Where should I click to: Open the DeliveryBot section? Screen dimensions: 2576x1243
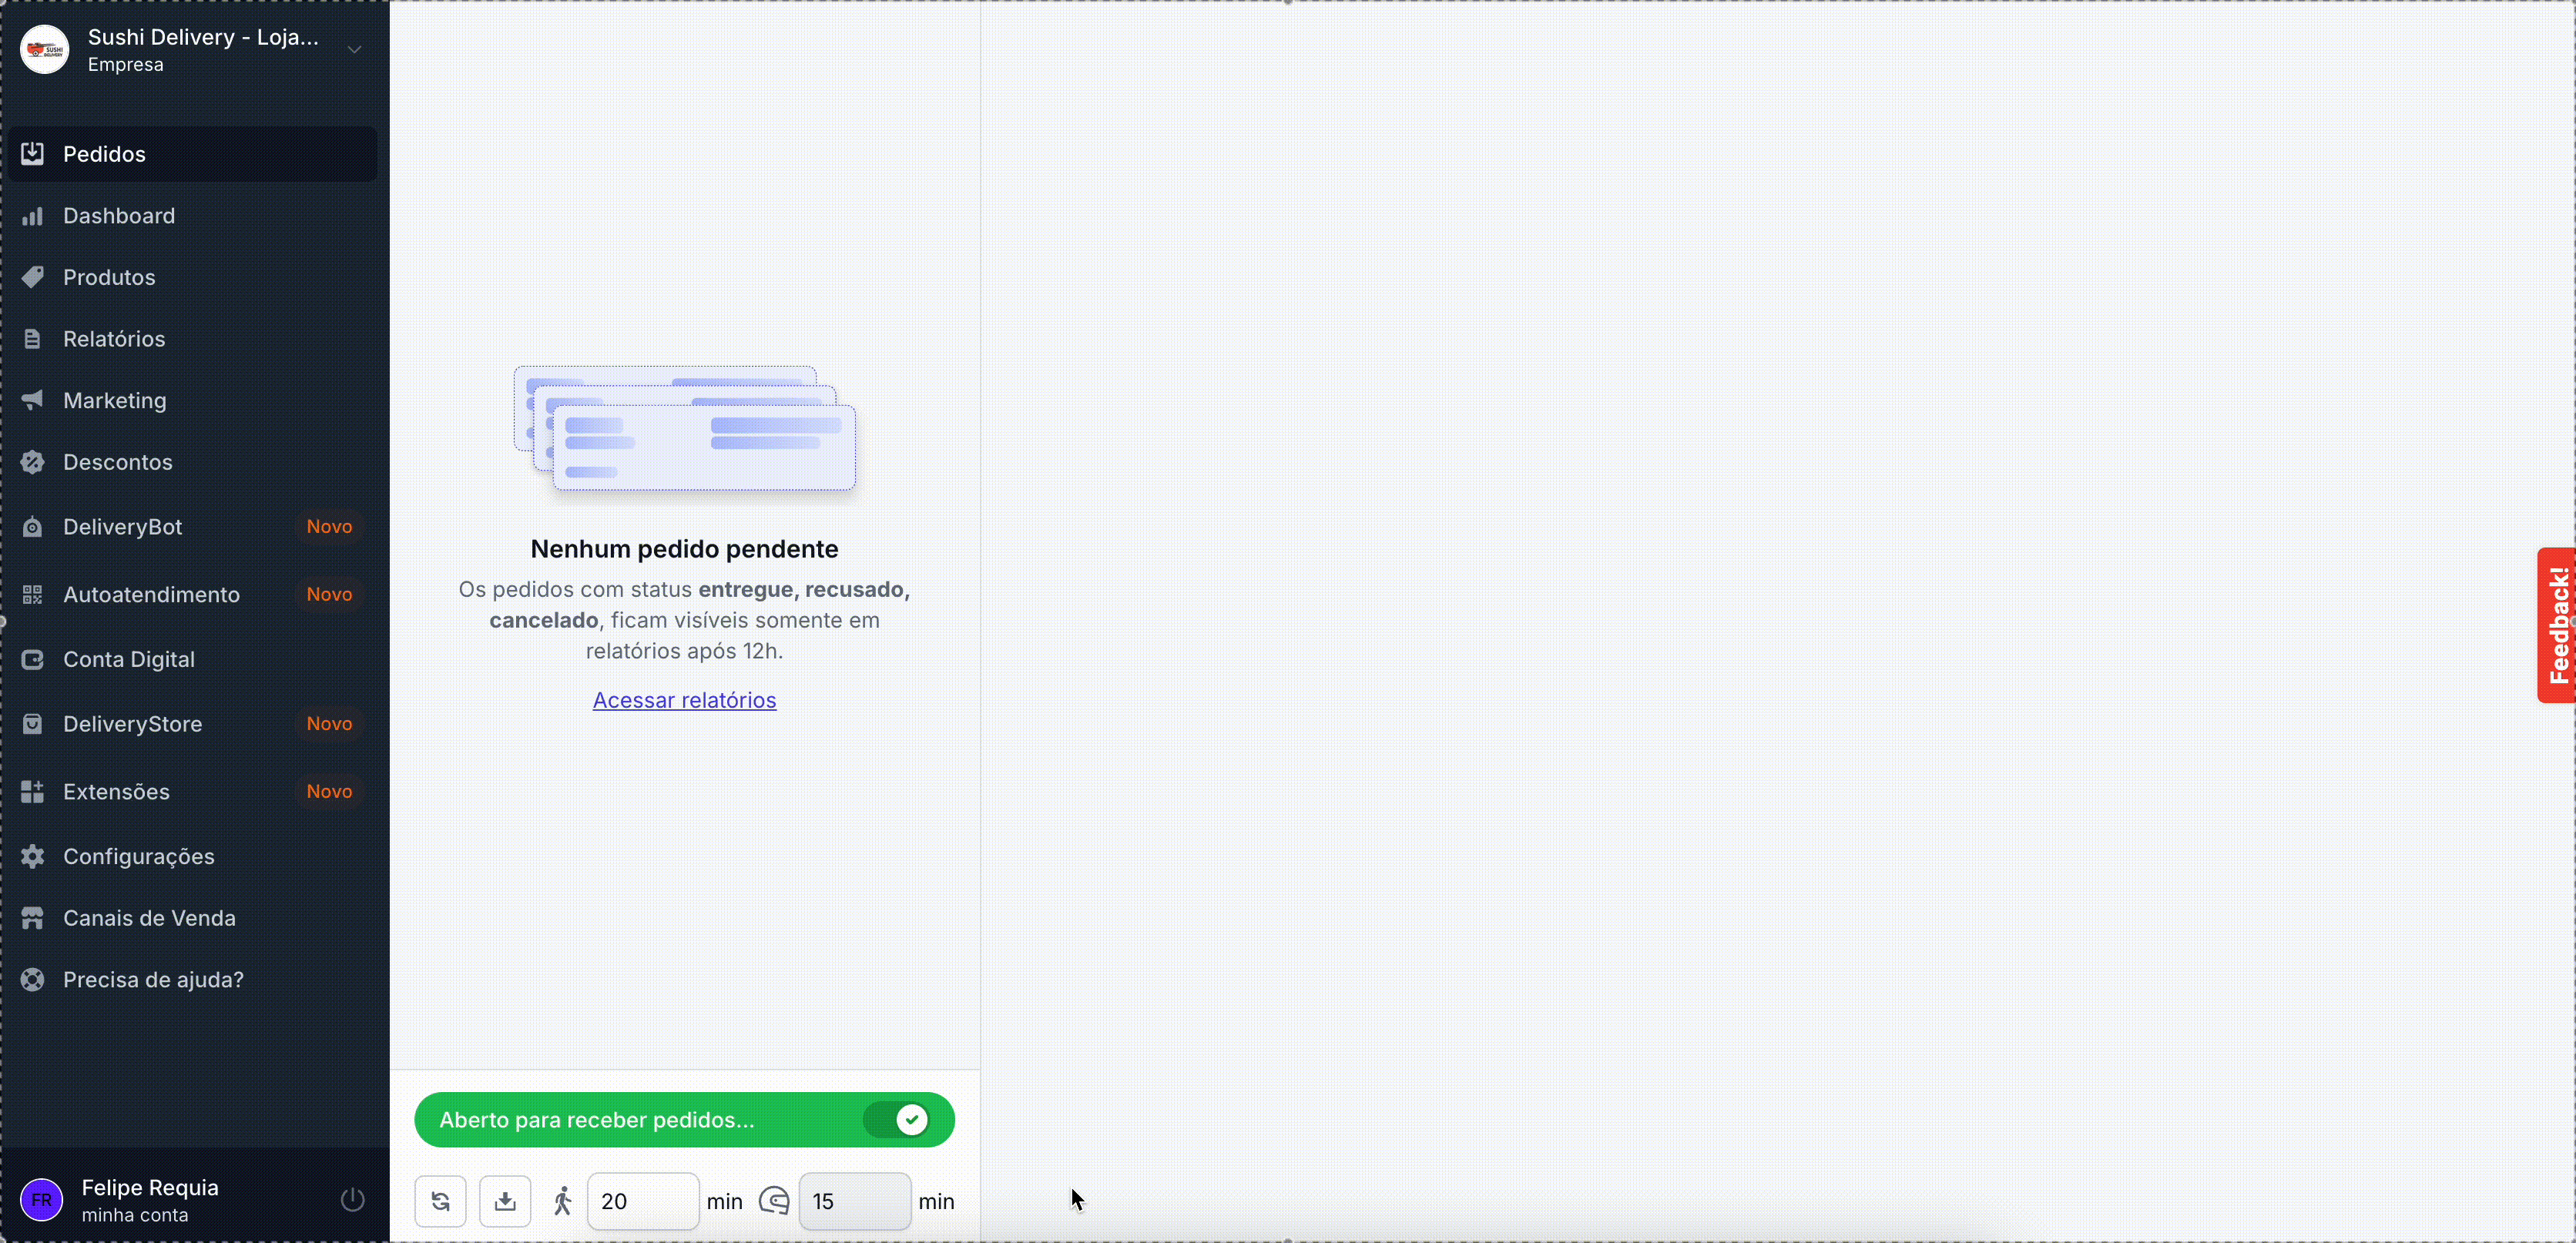pos(122,526)
